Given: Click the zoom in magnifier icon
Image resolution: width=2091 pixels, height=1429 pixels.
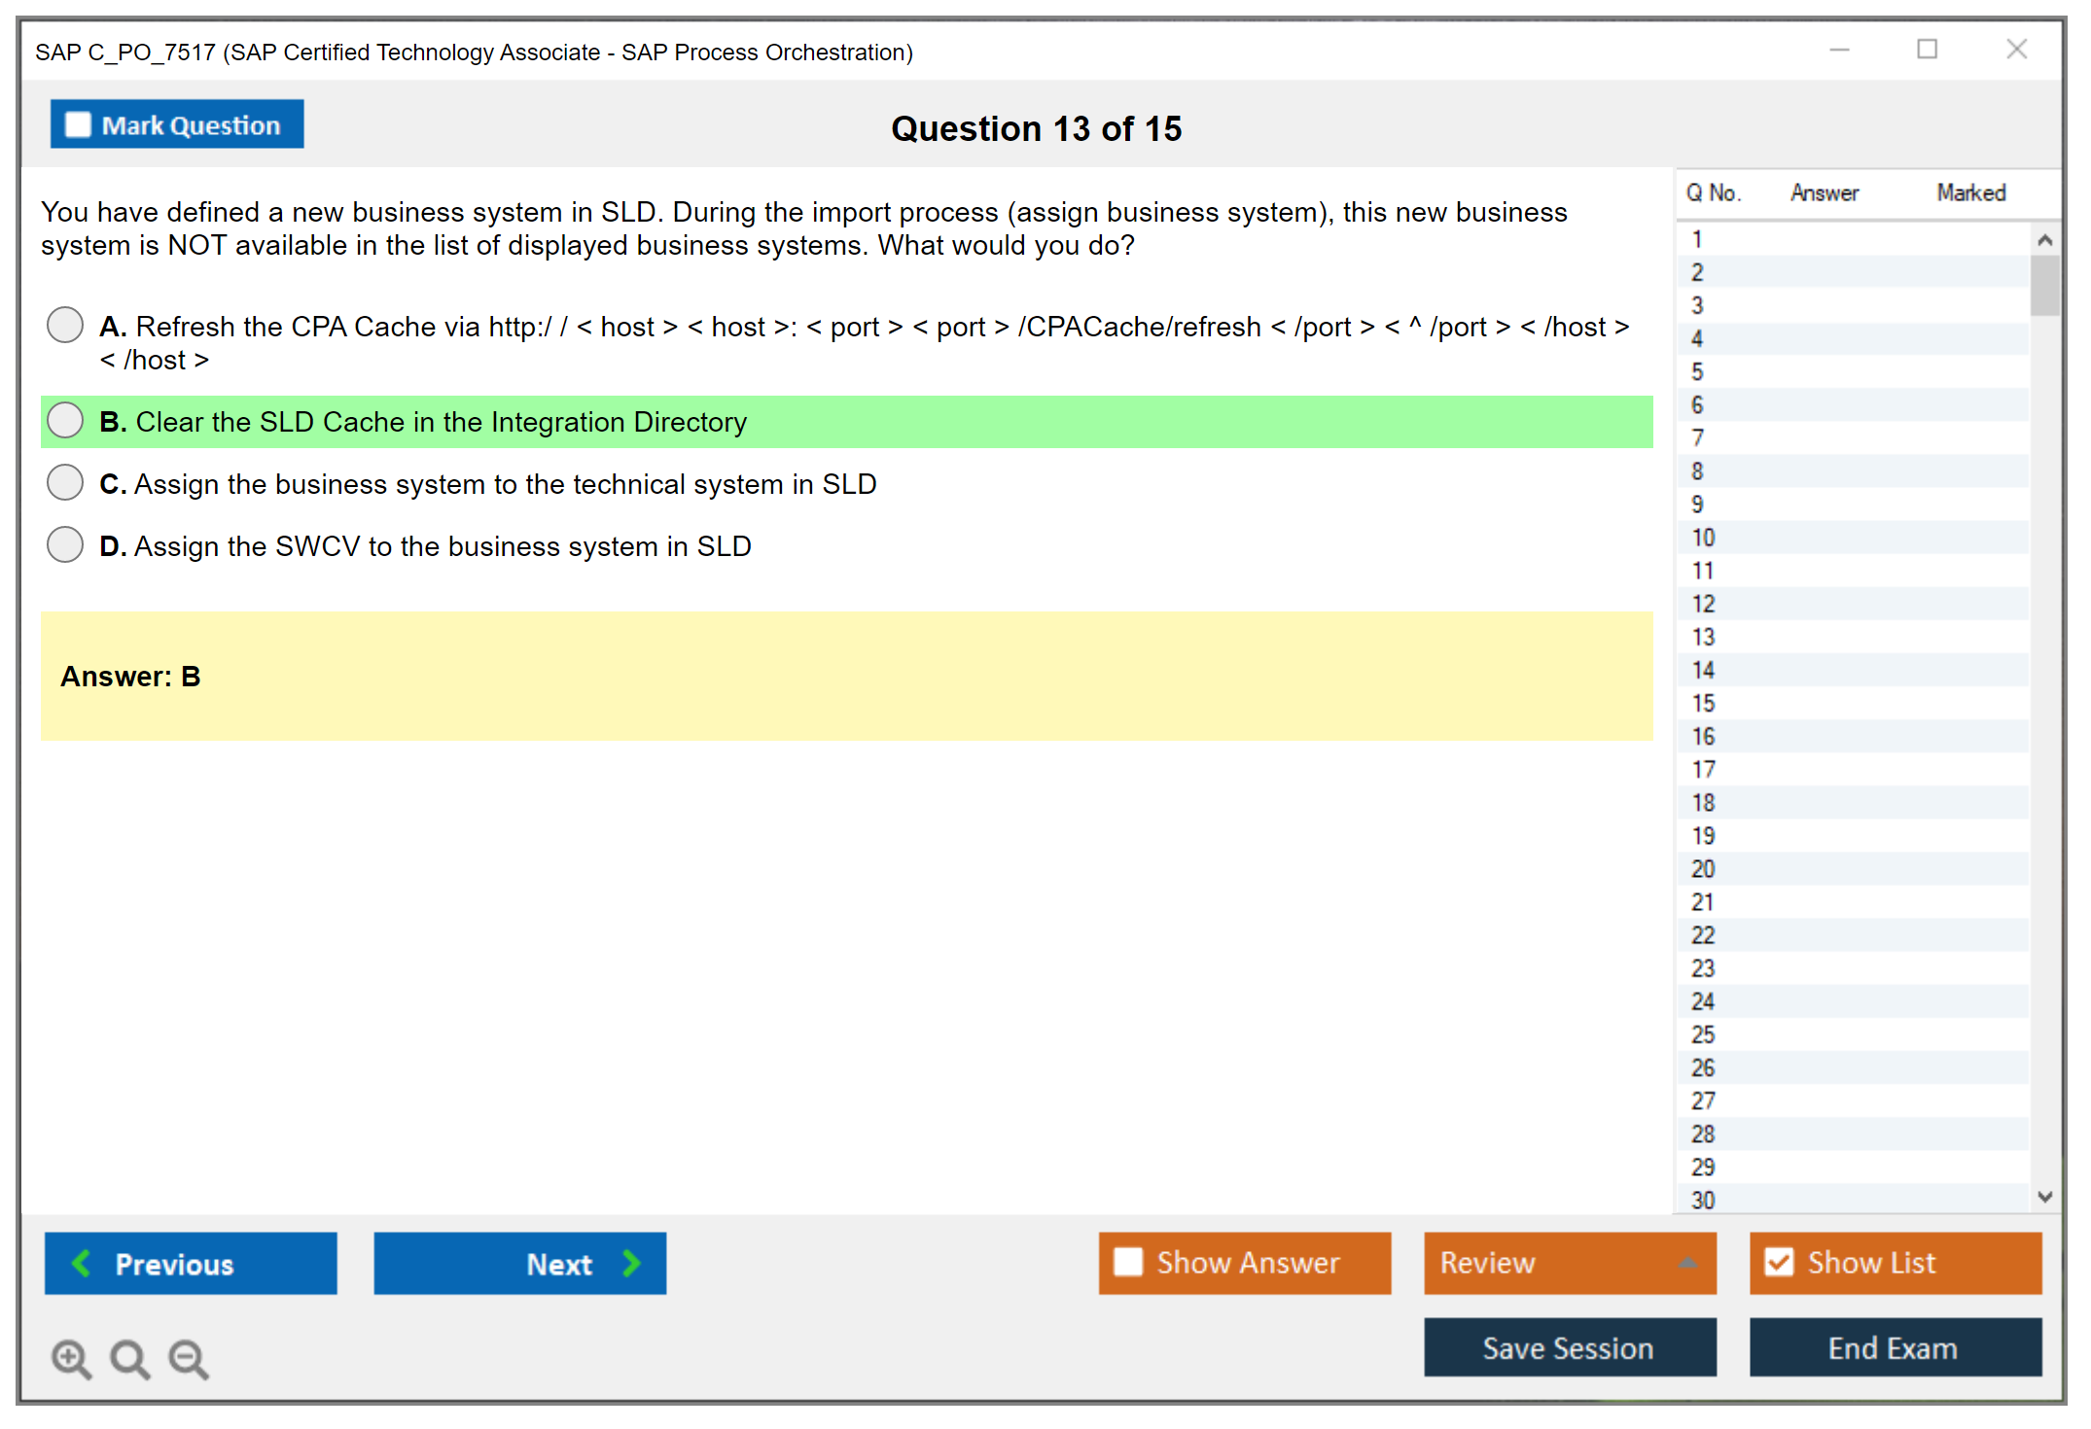Looking at the screenshot, I should pos(71,1358).
